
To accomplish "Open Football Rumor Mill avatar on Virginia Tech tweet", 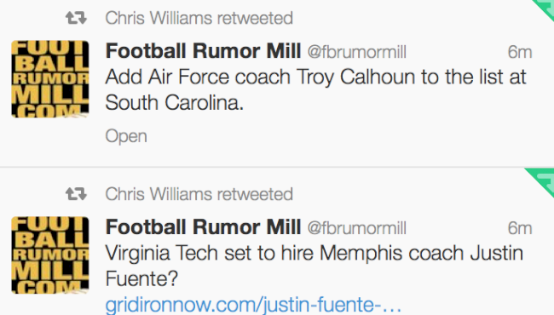I will pos(50,255).
